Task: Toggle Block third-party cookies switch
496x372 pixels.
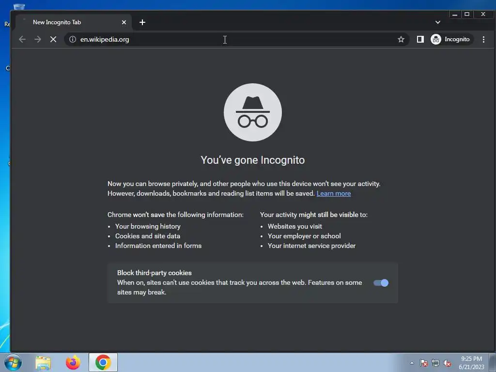Action: 381,283
